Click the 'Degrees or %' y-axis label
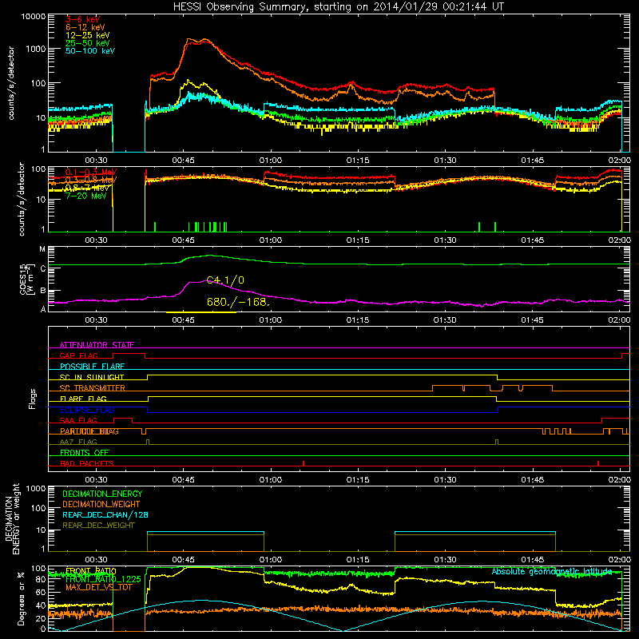 tap(21, 598)
